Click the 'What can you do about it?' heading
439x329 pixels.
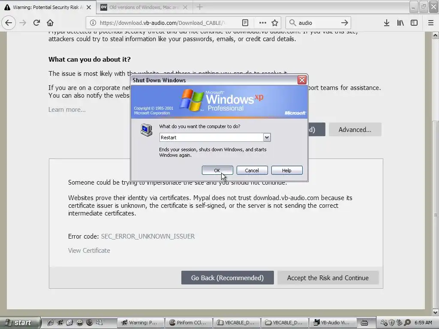point(90,59)
